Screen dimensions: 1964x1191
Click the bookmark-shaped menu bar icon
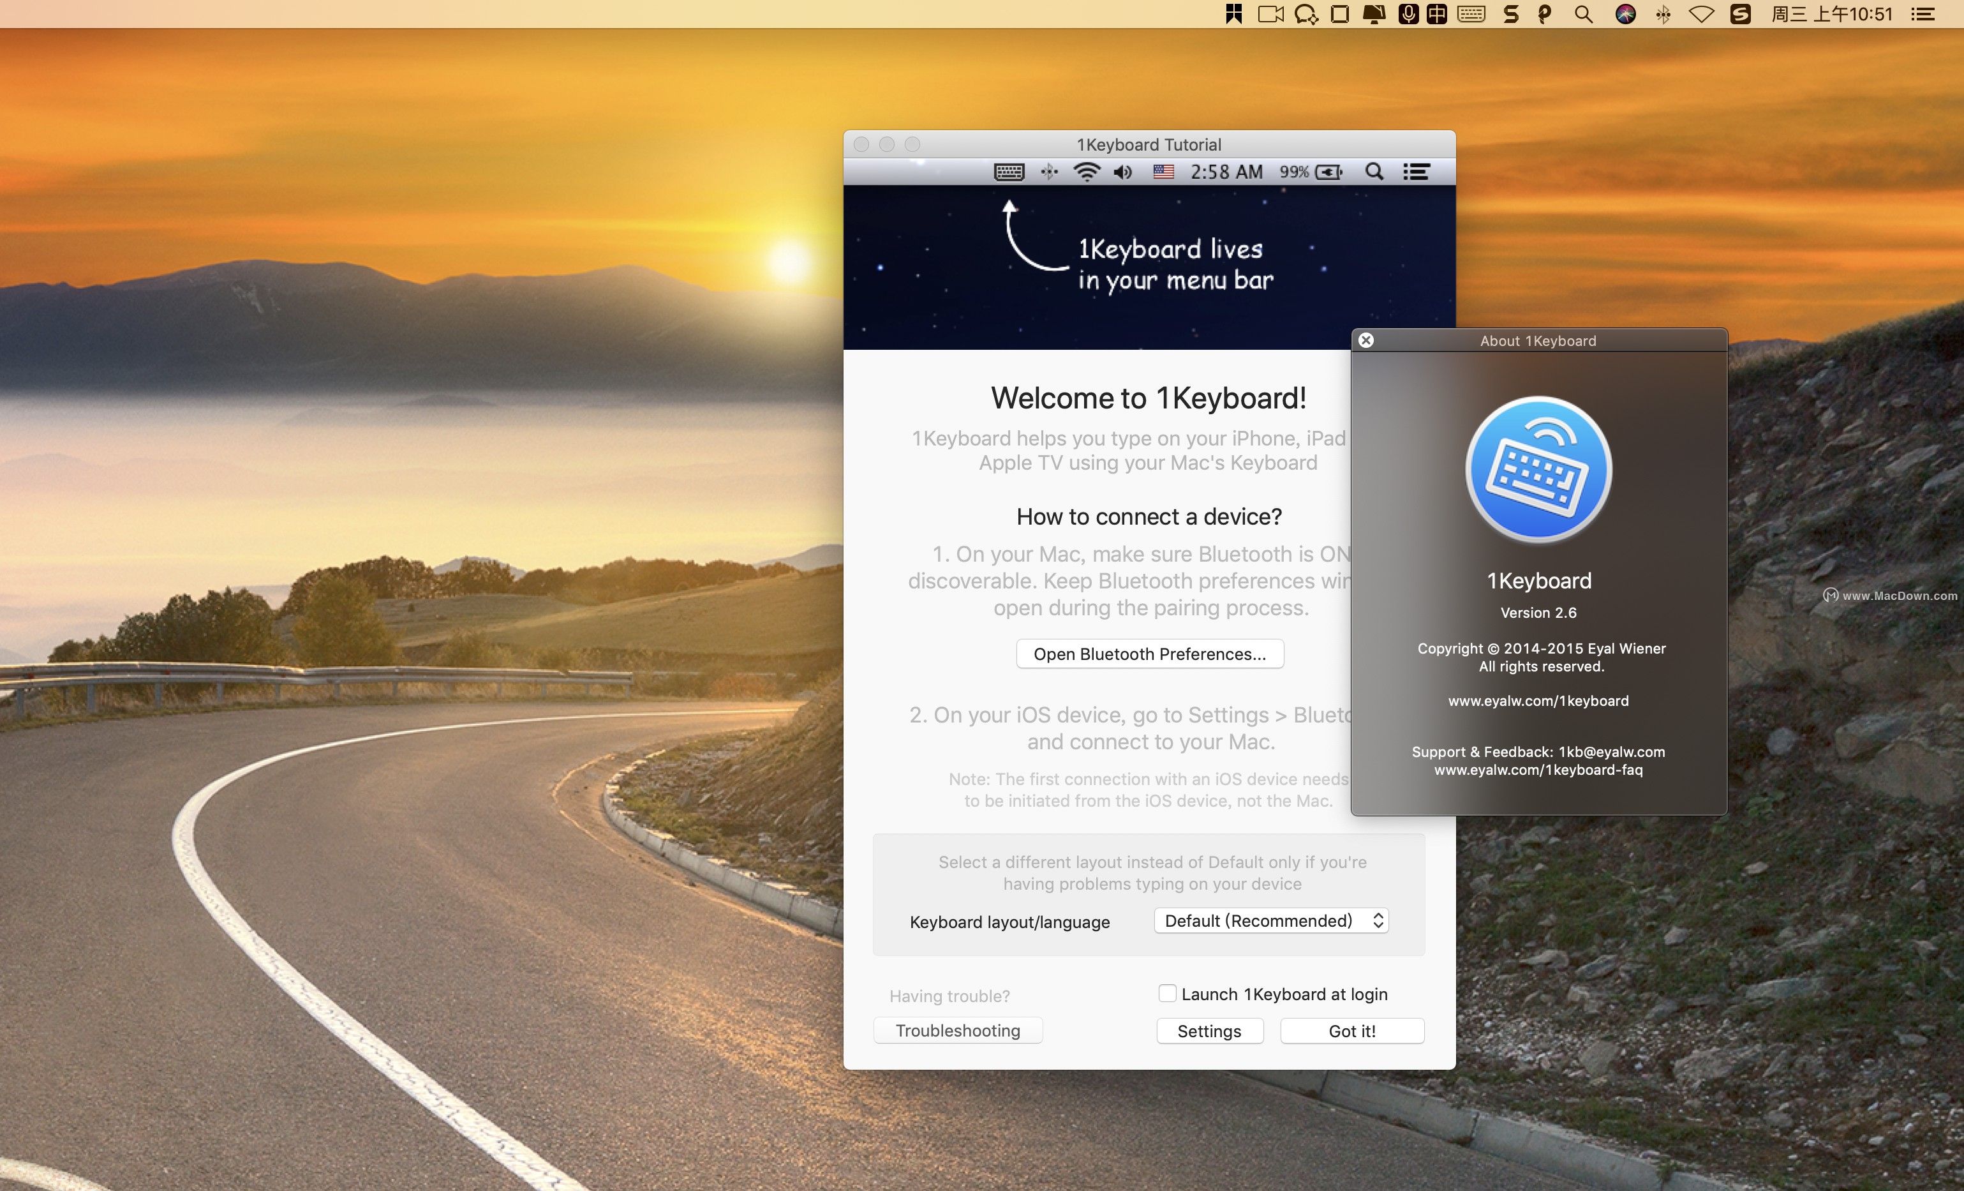click(1234, 13)
